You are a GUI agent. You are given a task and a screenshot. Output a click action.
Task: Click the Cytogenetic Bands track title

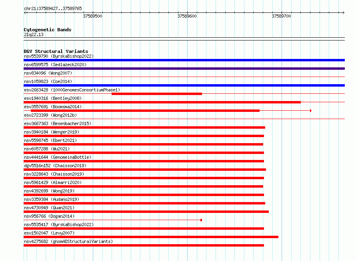[x=48, y=30]
